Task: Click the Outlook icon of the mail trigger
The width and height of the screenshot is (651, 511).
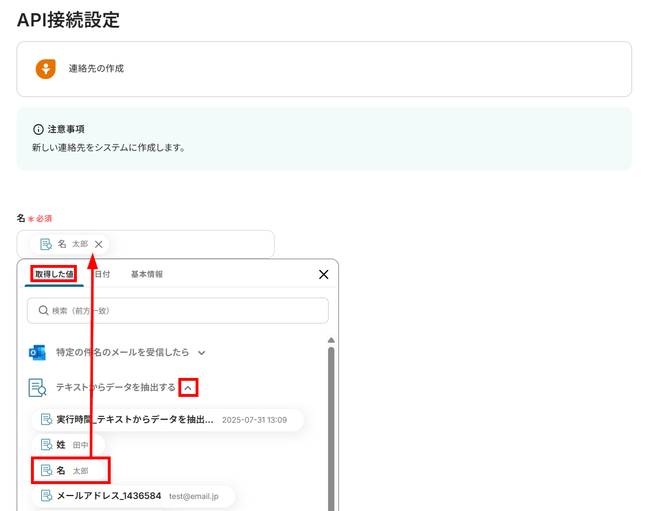Action: pos(37,353)
